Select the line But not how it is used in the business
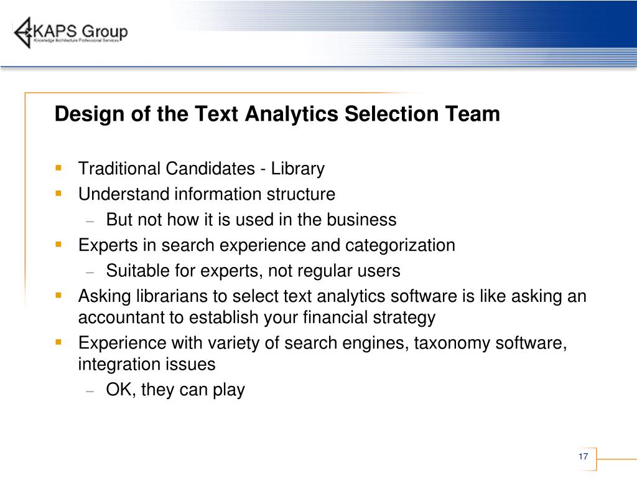This screenshot has height=478, width=637. pyautogui.click(x=251, y=220)
